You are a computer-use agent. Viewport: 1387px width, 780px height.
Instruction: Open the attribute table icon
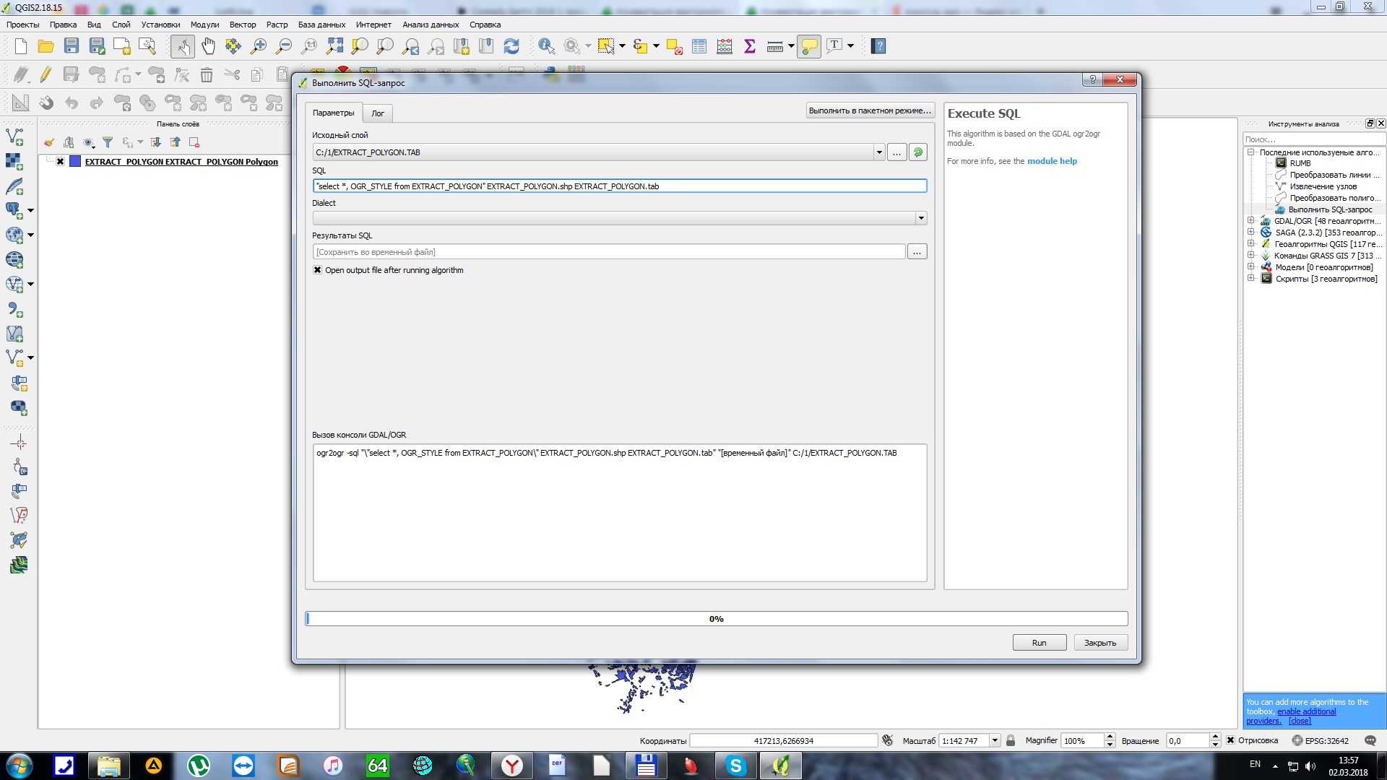[x=699, y=46]
